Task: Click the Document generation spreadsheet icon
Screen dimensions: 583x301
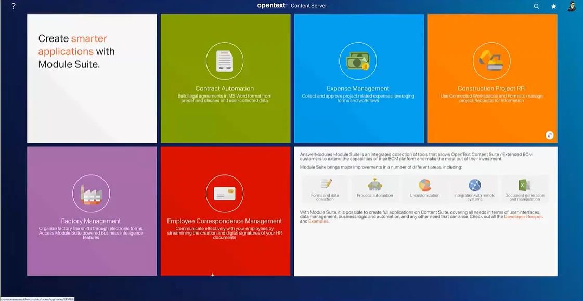Action: pos(524,185)
